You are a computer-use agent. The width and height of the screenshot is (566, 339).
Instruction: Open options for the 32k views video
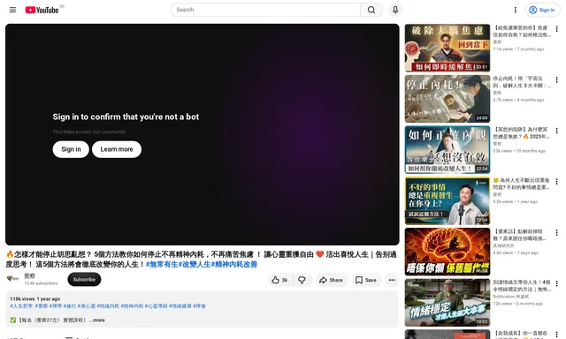pyautogui.click(x=556, y=131)
